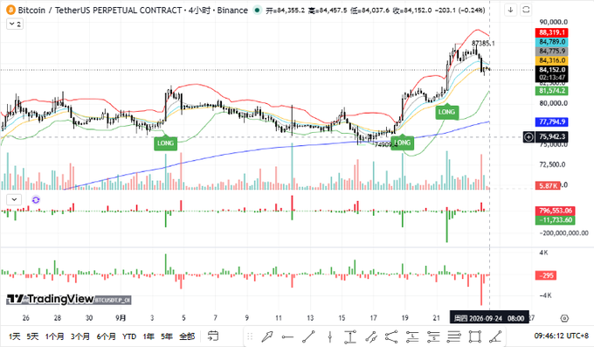The width and height of the screenshot is (594, 347).
Task: Click the download arrow button at top right
Action: coord(511,10)
